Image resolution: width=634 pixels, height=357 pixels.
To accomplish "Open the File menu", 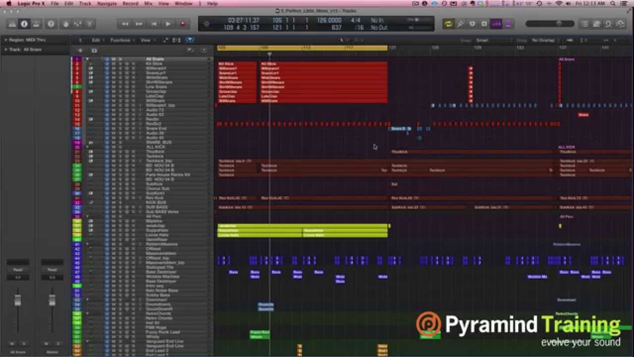I will coord(54,3).
